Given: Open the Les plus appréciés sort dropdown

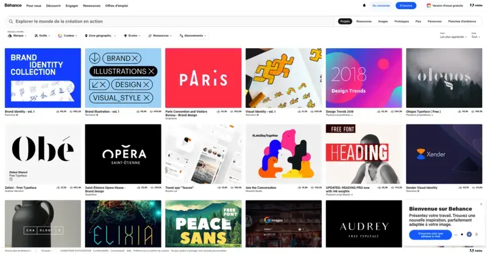Looking at the screenshot, I should [453, 37].
